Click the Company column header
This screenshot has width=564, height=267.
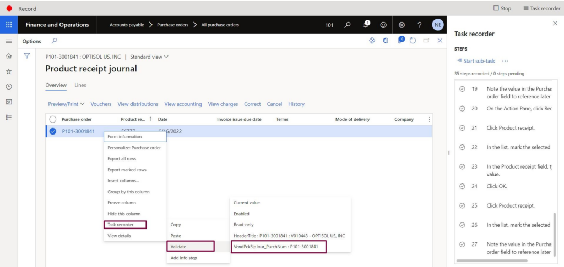(404, 120)
